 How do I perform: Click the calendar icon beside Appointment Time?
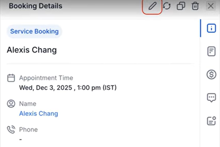11,78
